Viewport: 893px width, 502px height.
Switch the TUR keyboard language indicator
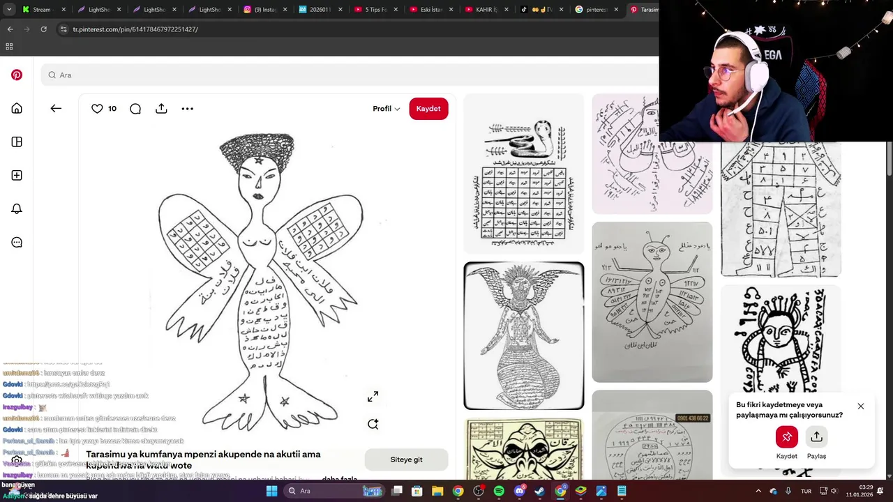(806, 491)
